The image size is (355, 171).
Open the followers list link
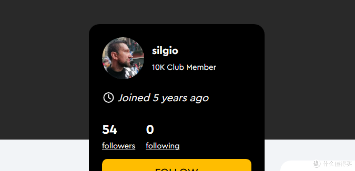[x=118, y=146]
